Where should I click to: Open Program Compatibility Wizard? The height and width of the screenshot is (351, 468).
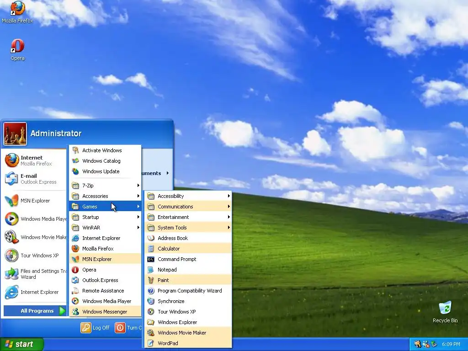(x=188, y=291)
